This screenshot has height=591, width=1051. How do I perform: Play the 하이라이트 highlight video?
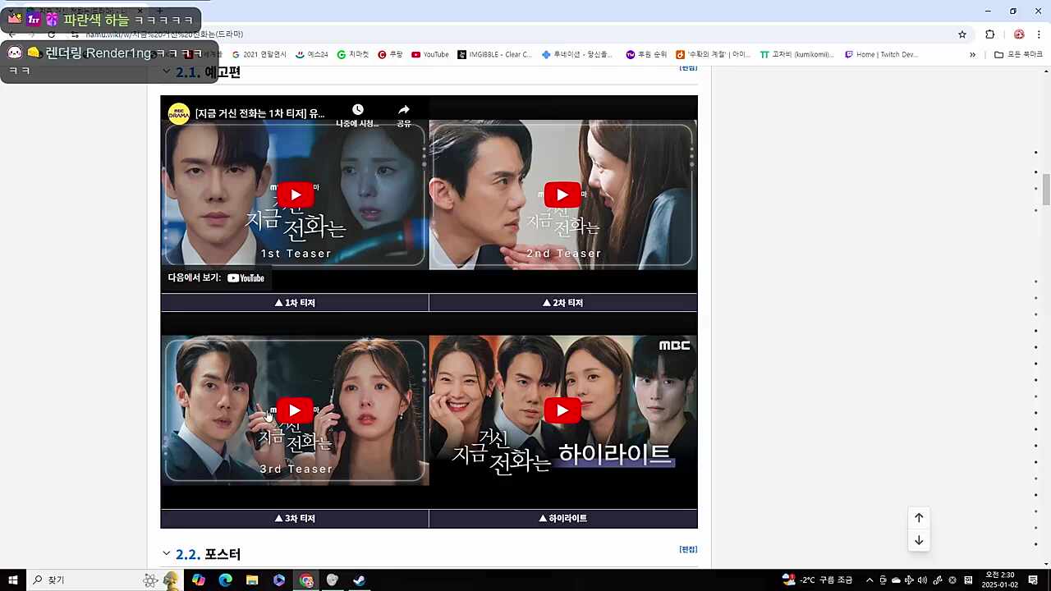pos(562,411)
